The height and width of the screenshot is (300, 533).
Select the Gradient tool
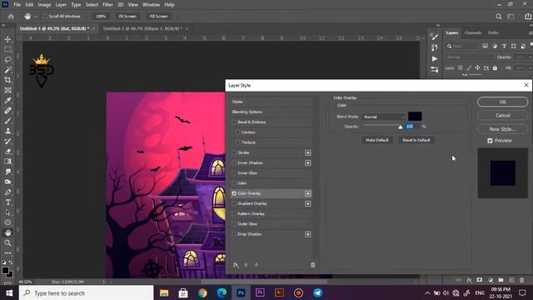click(x=7, y=162)
